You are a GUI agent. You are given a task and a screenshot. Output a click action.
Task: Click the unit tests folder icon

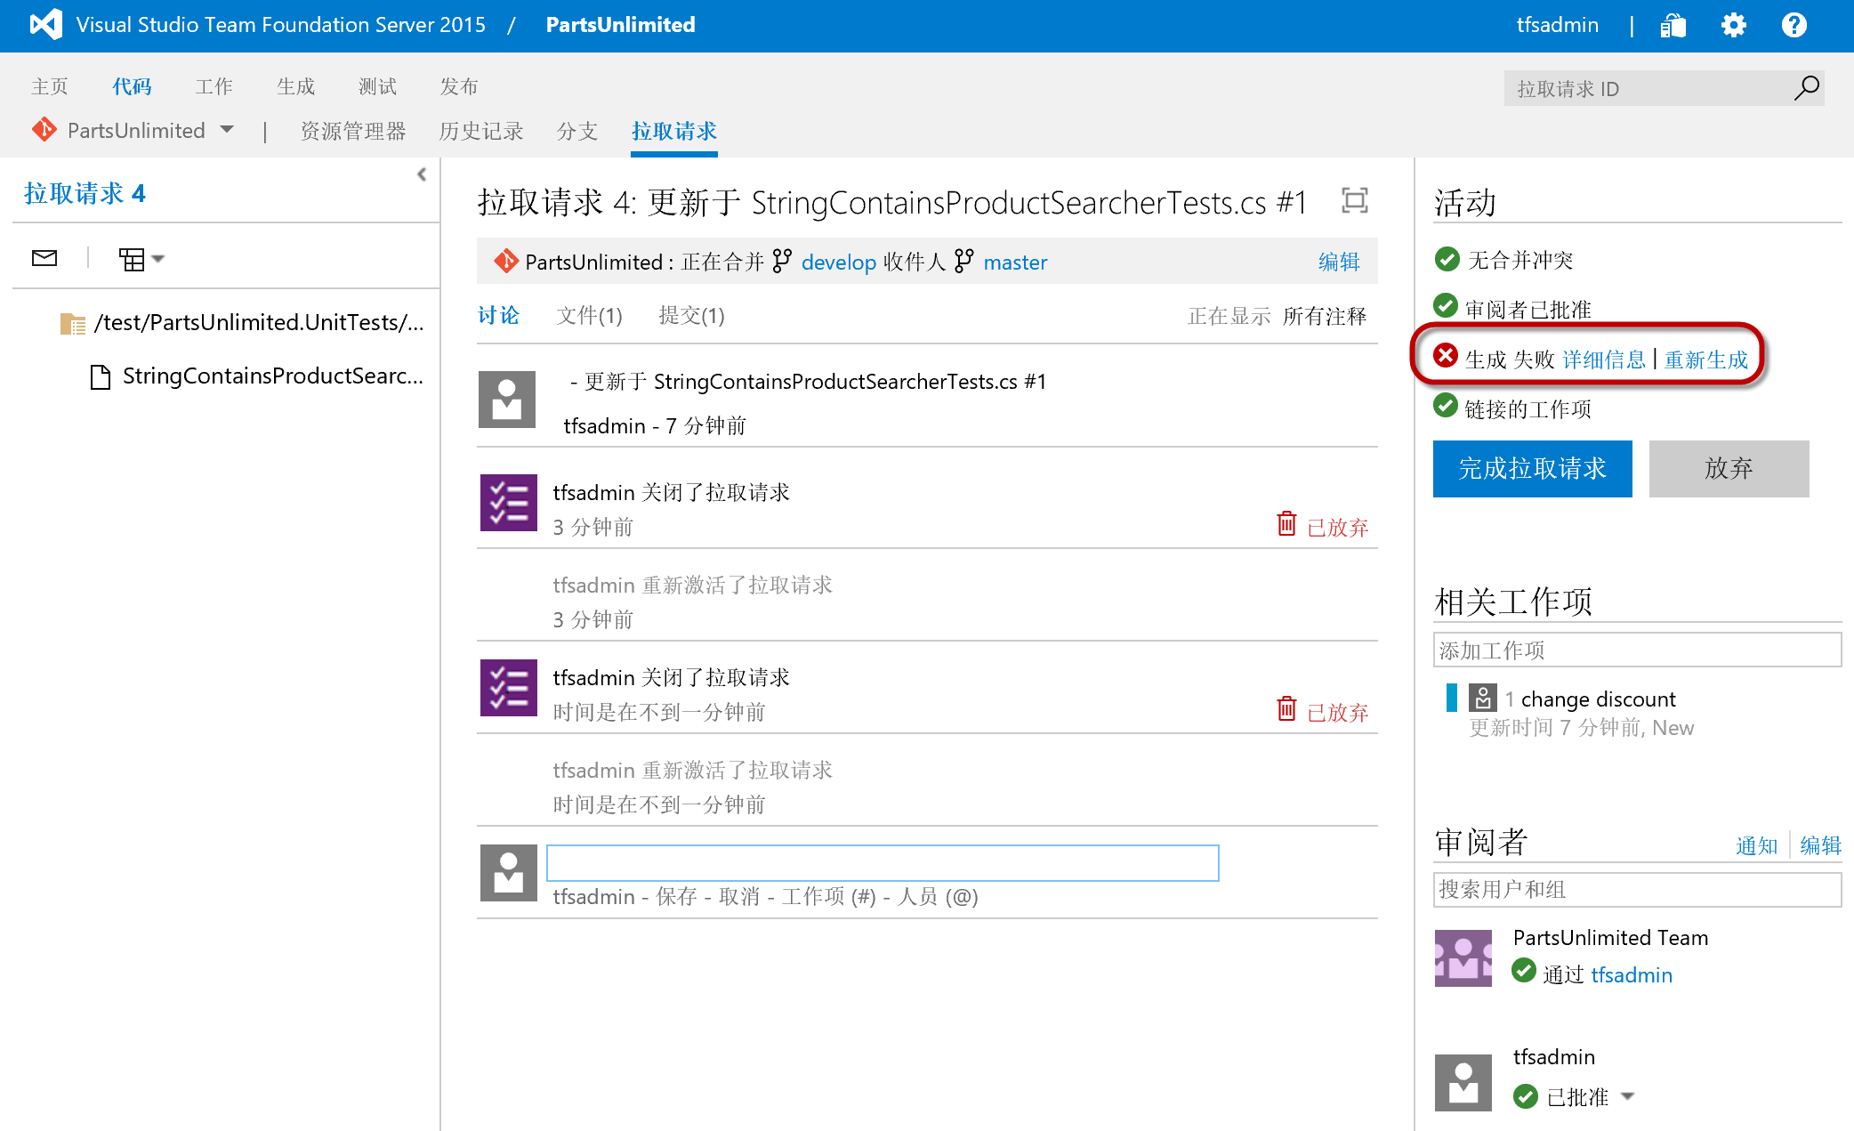point(73,323)
